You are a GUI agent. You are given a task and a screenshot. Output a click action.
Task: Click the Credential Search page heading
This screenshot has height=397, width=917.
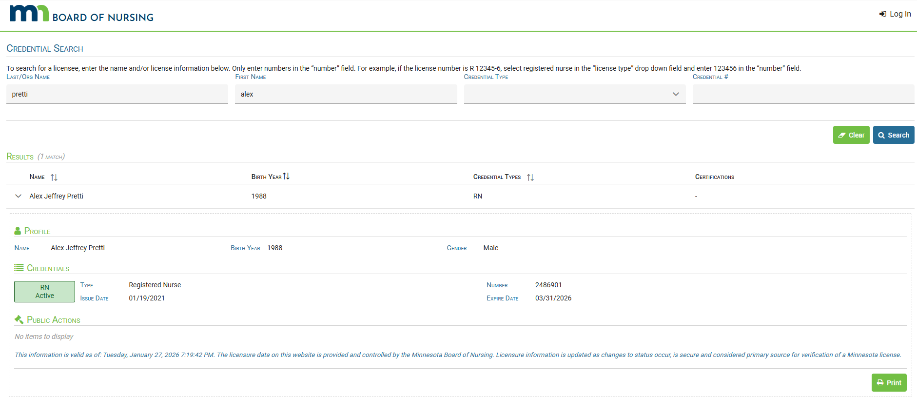coord(45,49)
